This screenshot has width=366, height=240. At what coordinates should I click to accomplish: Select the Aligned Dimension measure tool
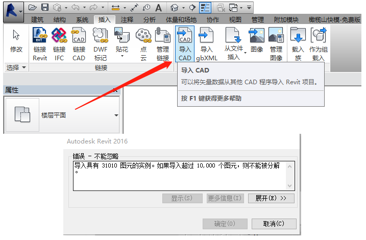point(116,8)
